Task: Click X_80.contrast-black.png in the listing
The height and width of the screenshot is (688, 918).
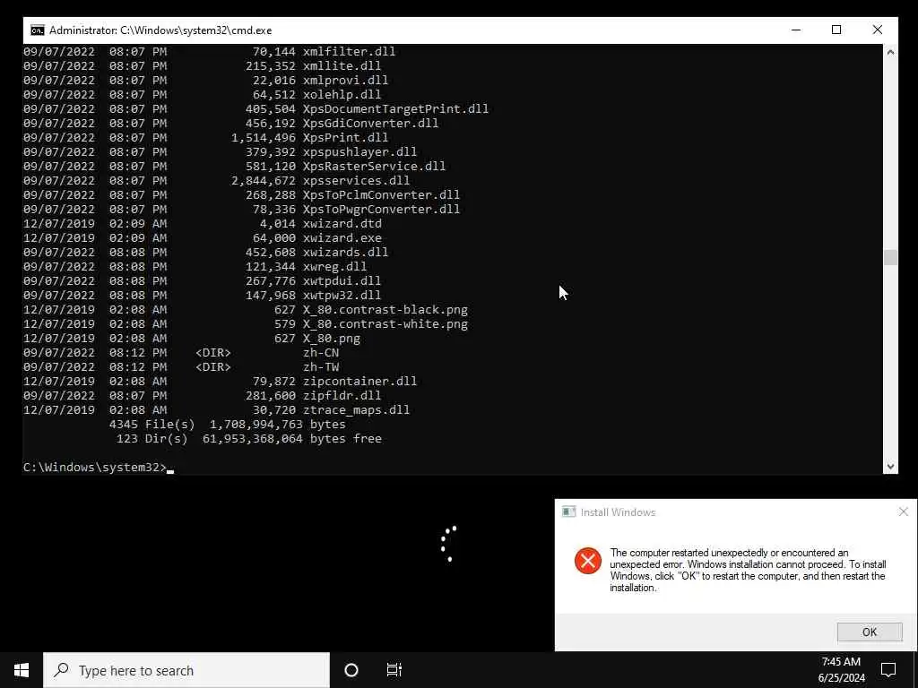Action: (x=385, y=309)
